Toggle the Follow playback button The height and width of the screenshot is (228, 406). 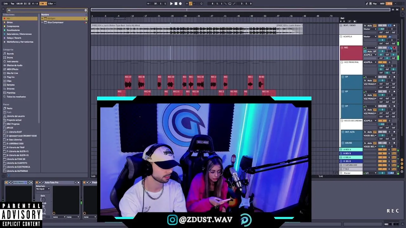coord(148,3)
